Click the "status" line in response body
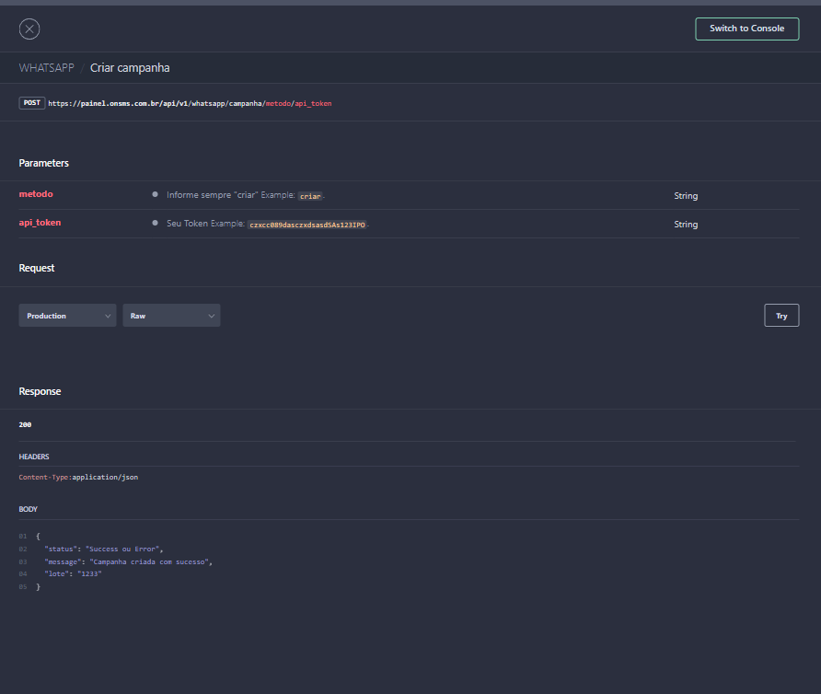Screen dimensions: 821x694 [103, 549]
